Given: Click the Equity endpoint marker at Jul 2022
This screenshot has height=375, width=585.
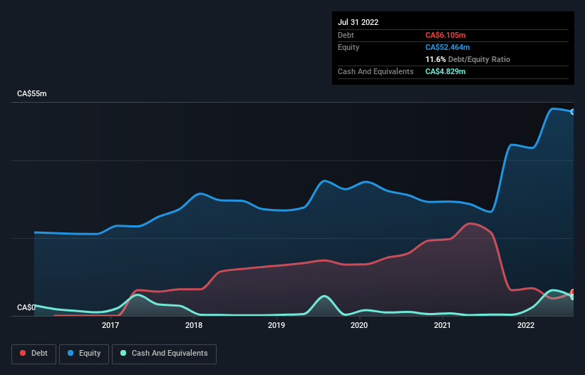Looking at the screenshot, I should click(573, 112).
